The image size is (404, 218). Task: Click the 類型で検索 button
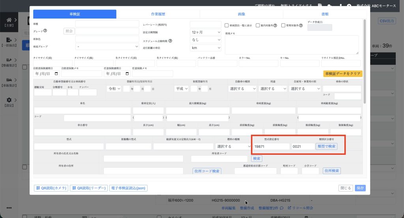(x=326, y=146)
